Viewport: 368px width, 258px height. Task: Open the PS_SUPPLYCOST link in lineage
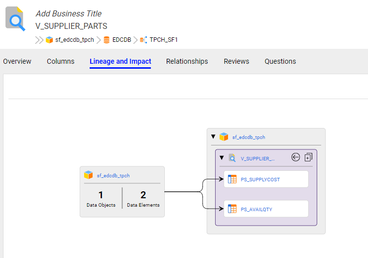260,180
